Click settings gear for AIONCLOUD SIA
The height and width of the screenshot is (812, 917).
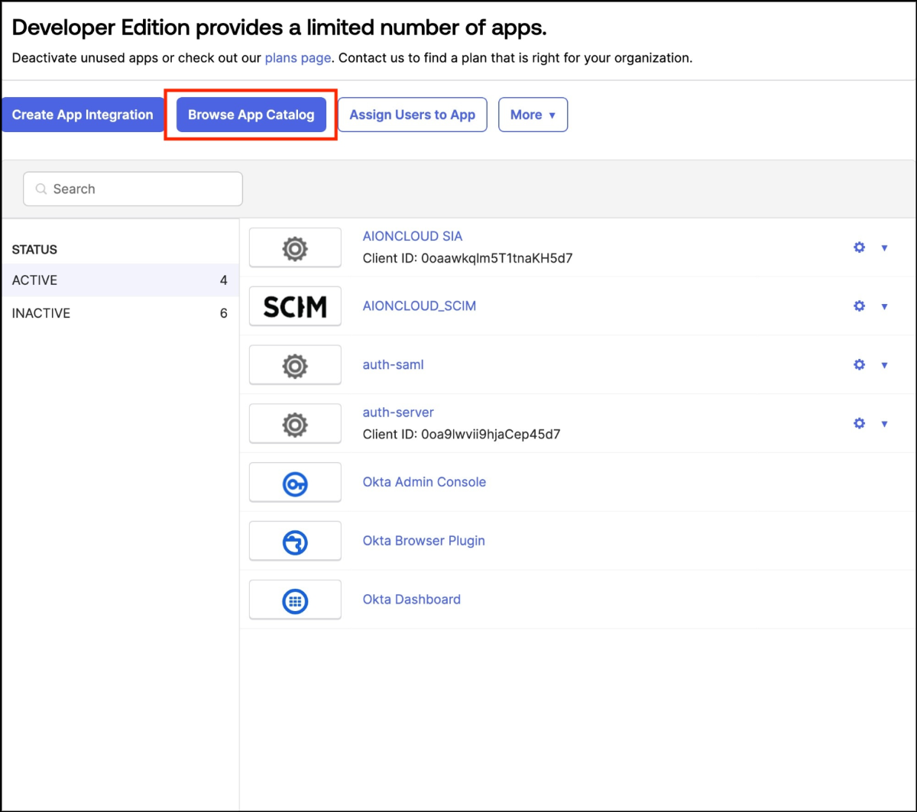click(859, 247)
